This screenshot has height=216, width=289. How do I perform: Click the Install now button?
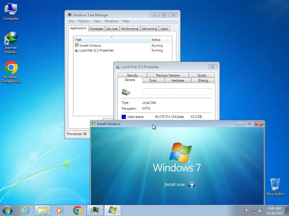tap(177, 184)
